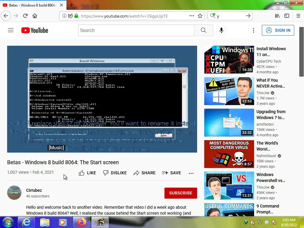Open What if You NEVER Activa... title
This screenshot has height=228, width=304.
pos(271,83)
